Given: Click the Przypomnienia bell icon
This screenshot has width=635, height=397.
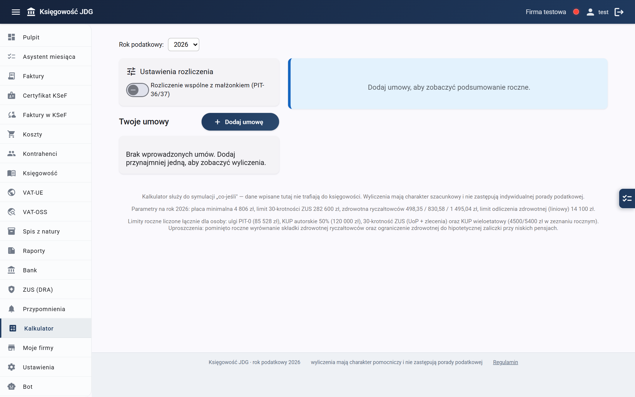Looking at the screenshot, I should [x=11, y=309].
